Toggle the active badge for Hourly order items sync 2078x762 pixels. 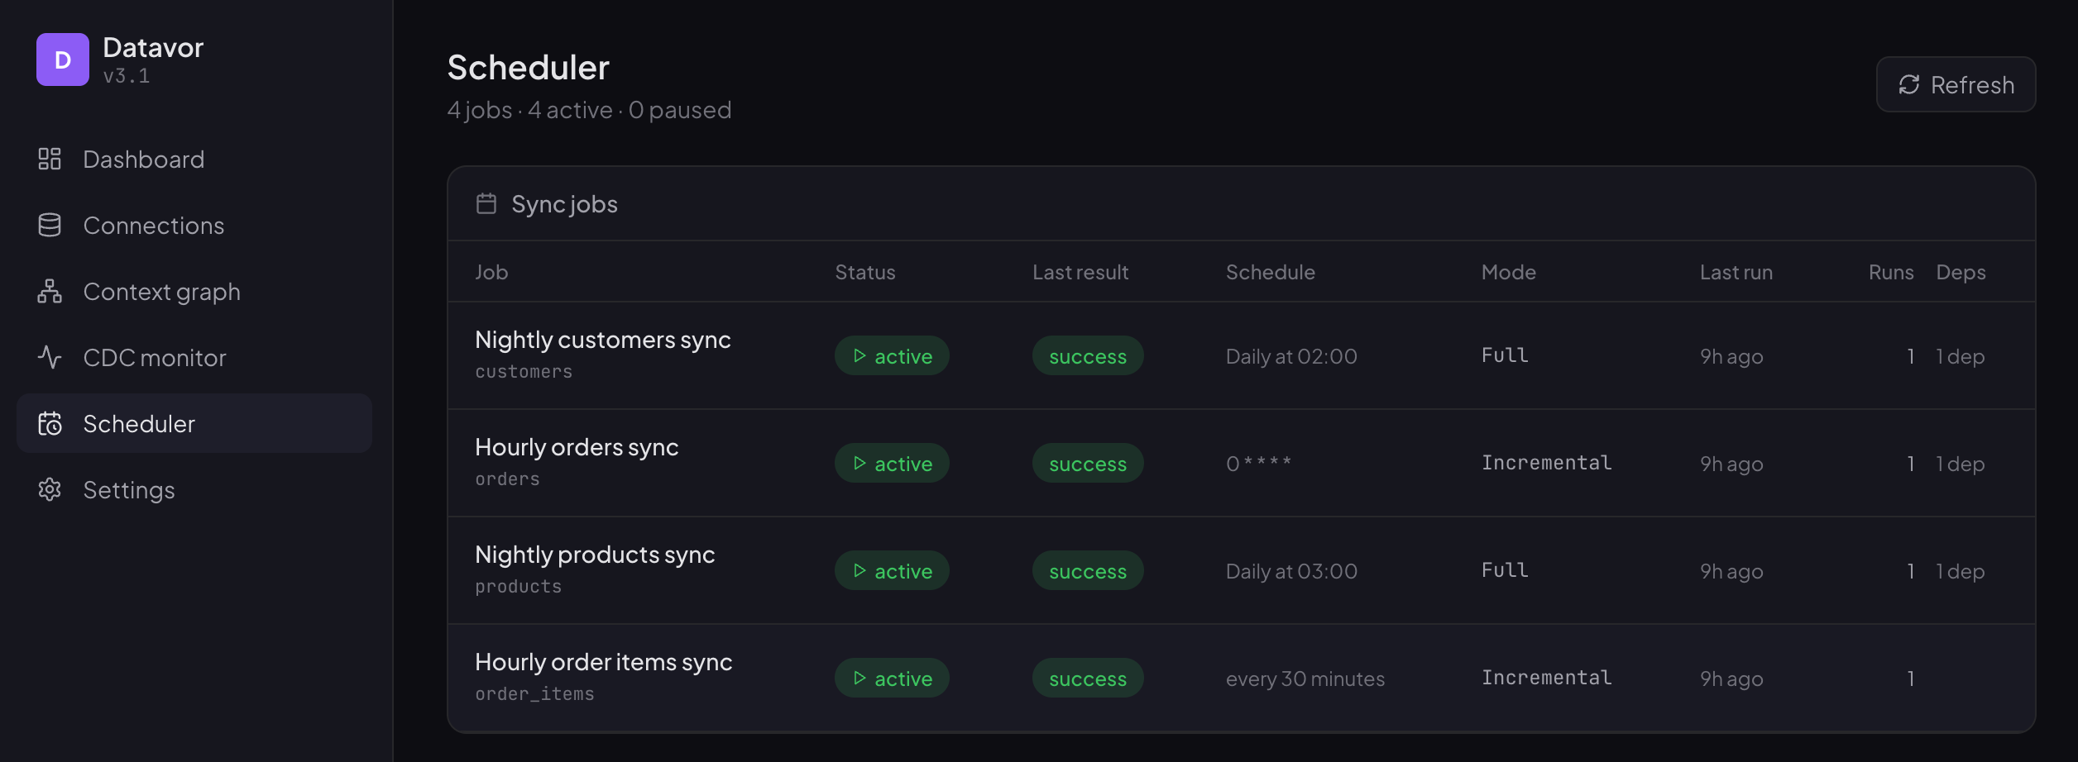pyautogui.click(x=892, y=678)
